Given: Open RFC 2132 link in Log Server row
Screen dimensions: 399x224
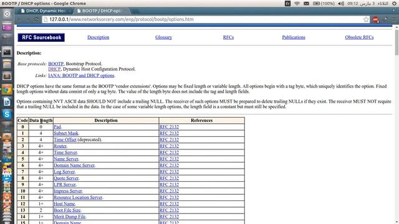Looking at the screenshot, I should coord(169,172).
